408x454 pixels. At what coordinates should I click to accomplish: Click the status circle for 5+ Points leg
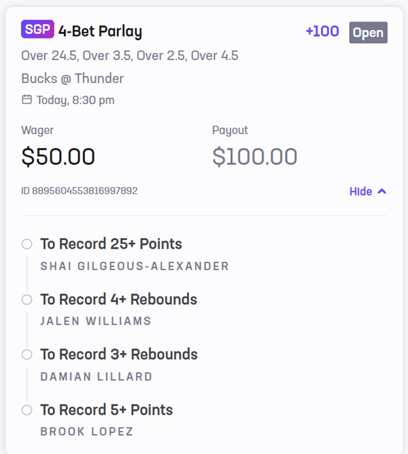(27, 410)
